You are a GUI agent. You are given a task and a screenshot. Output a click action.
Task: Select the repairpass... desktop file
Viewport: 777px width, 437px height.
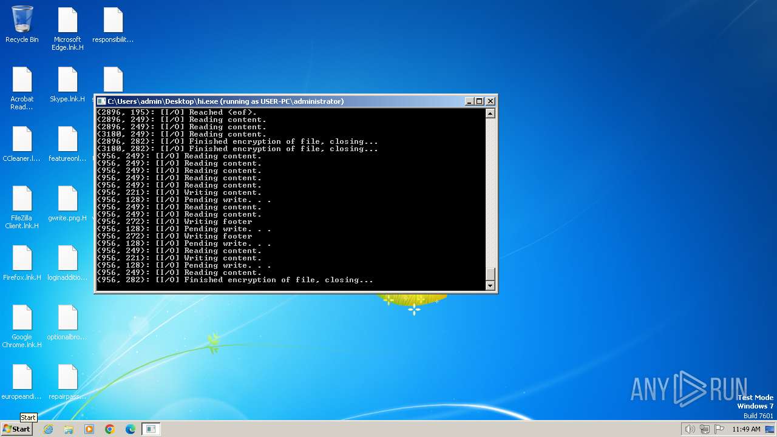pos(67,382)
